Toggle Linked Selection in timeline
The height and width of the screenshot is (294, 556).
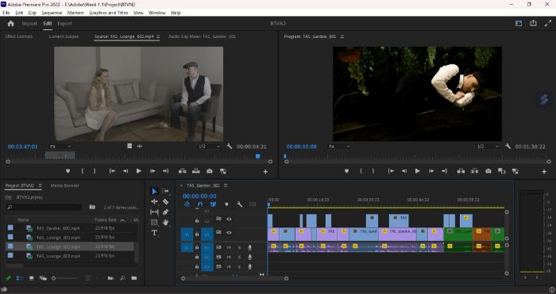213,204
